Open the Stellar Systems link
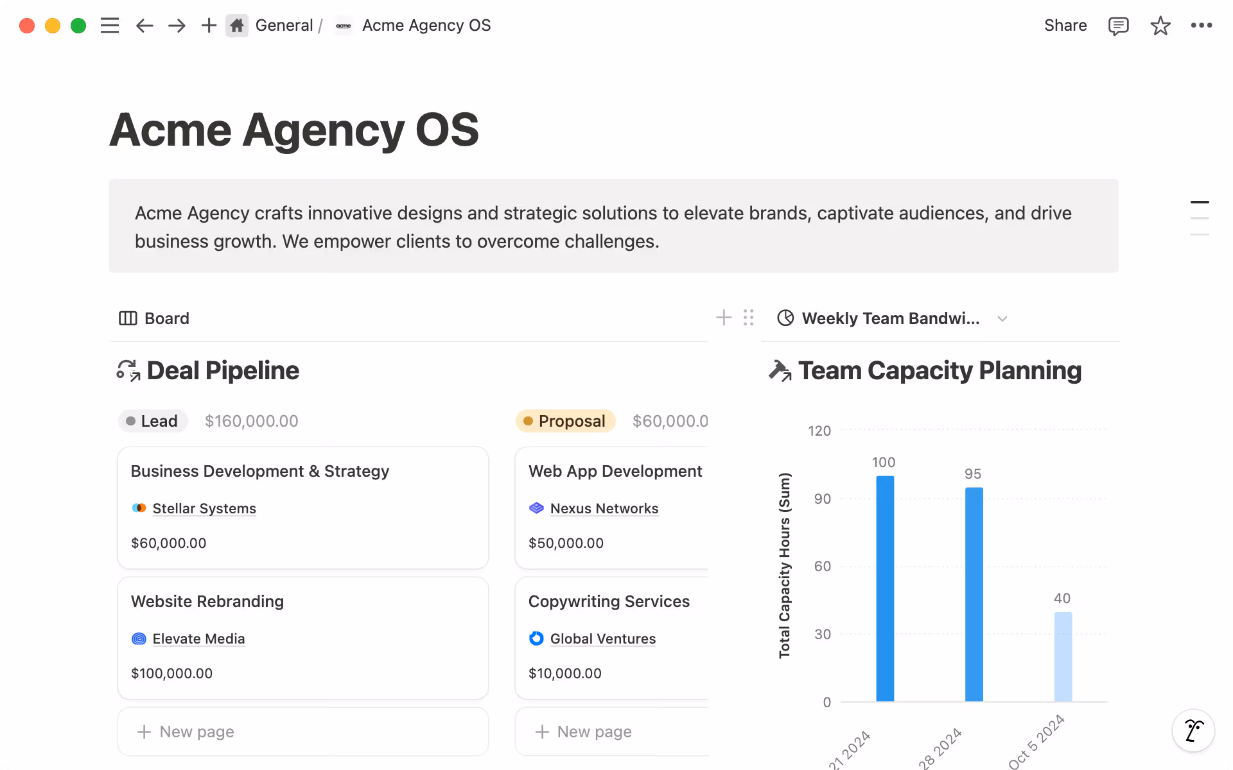1233x770 pixels. pyautogui.click(x=204, y=508)
